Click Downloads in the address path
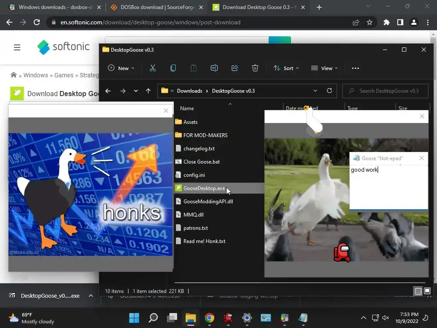 coord(189,91)
